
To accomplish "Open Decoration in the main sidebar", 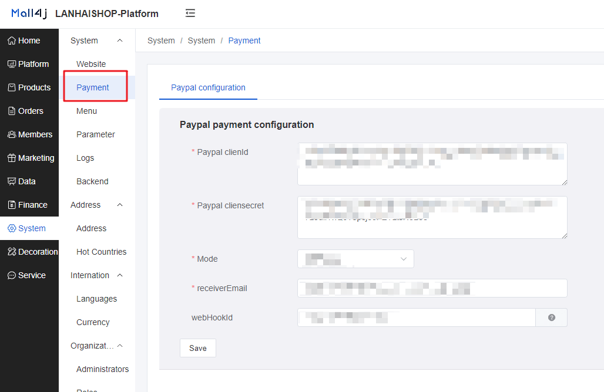I will click(29, 252).
